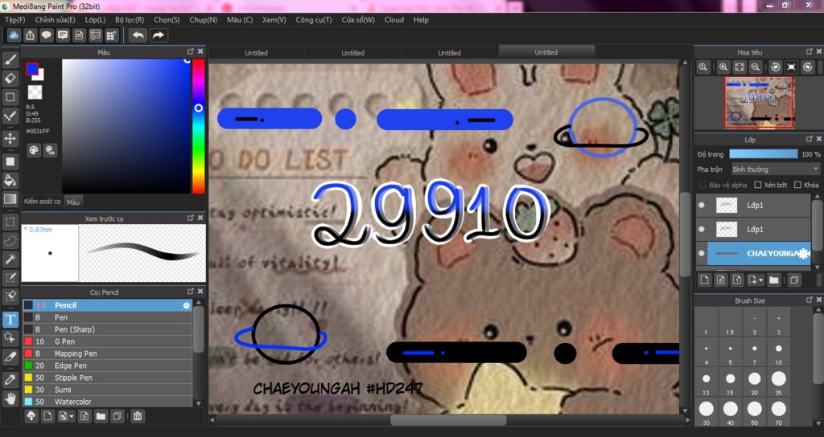Toggle the Bảo vệ alpha checkbox
Screen dimensions: 824x437
click(702, 185)
